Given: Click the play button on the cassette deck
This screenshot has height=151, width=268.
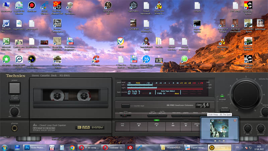Looking at the screenshot, I should pyautogui.click(x=156, y=127).
